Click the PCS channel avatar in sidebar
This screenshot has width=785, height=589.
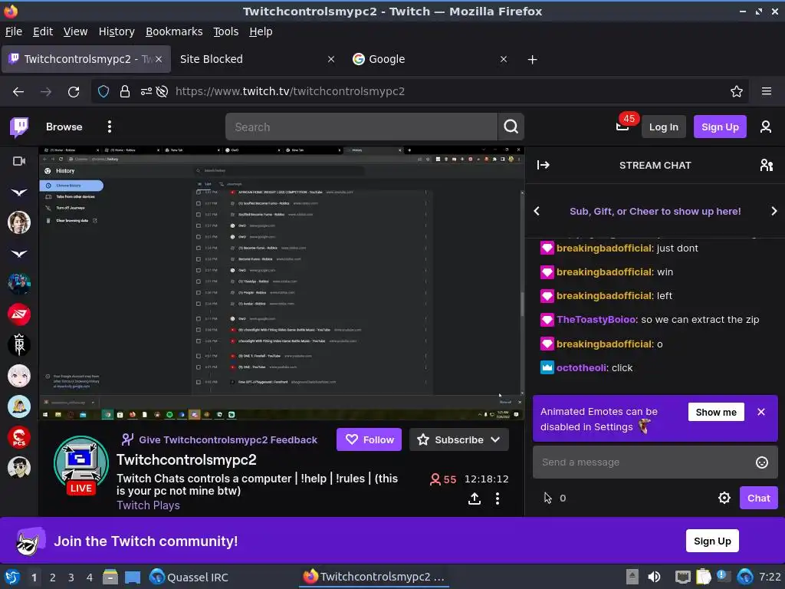pyautogui.click(x=19, y=437)
